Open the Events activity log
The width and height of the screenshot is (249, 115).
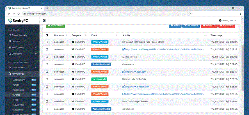[17, 95]
